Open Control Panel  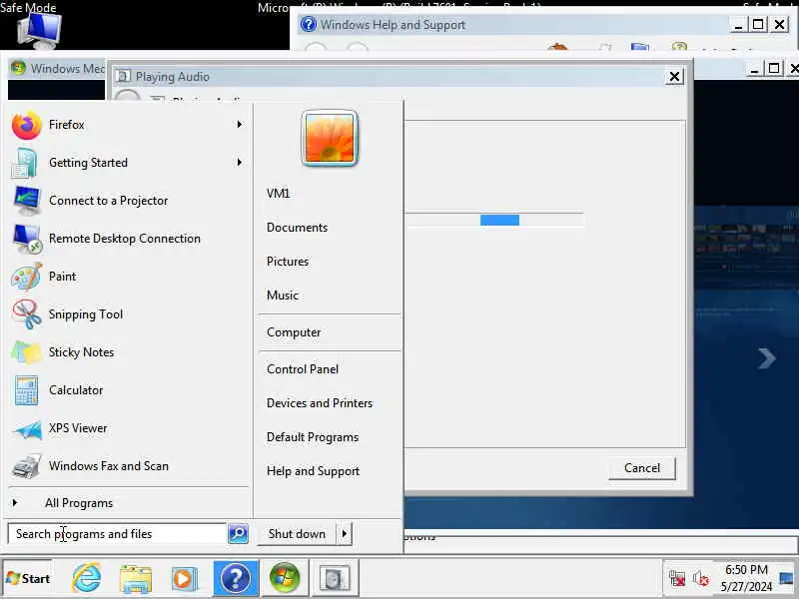pyautogui.click(x=303, y=369)
